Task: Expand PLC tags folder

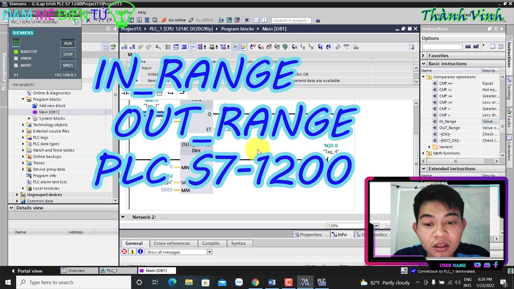Action: 23,137
